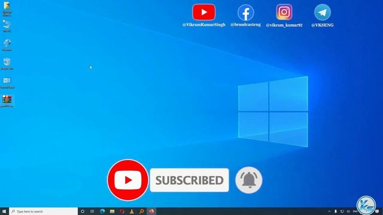
Task: Open network status tray icon
Action: pos(342,211)
